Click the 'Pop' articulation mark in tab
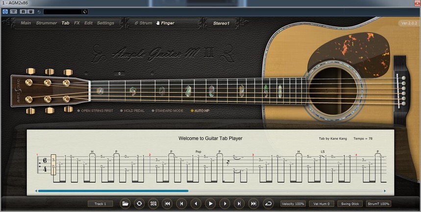Screen dimensions: 421x212 tap(198, 152)
